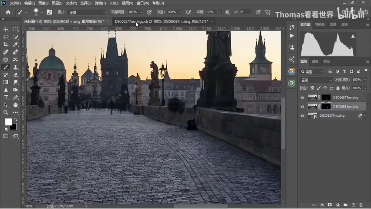The image size is (371, 209).
Task: Open the layer fill dropdown
Action: pos(365,88)
